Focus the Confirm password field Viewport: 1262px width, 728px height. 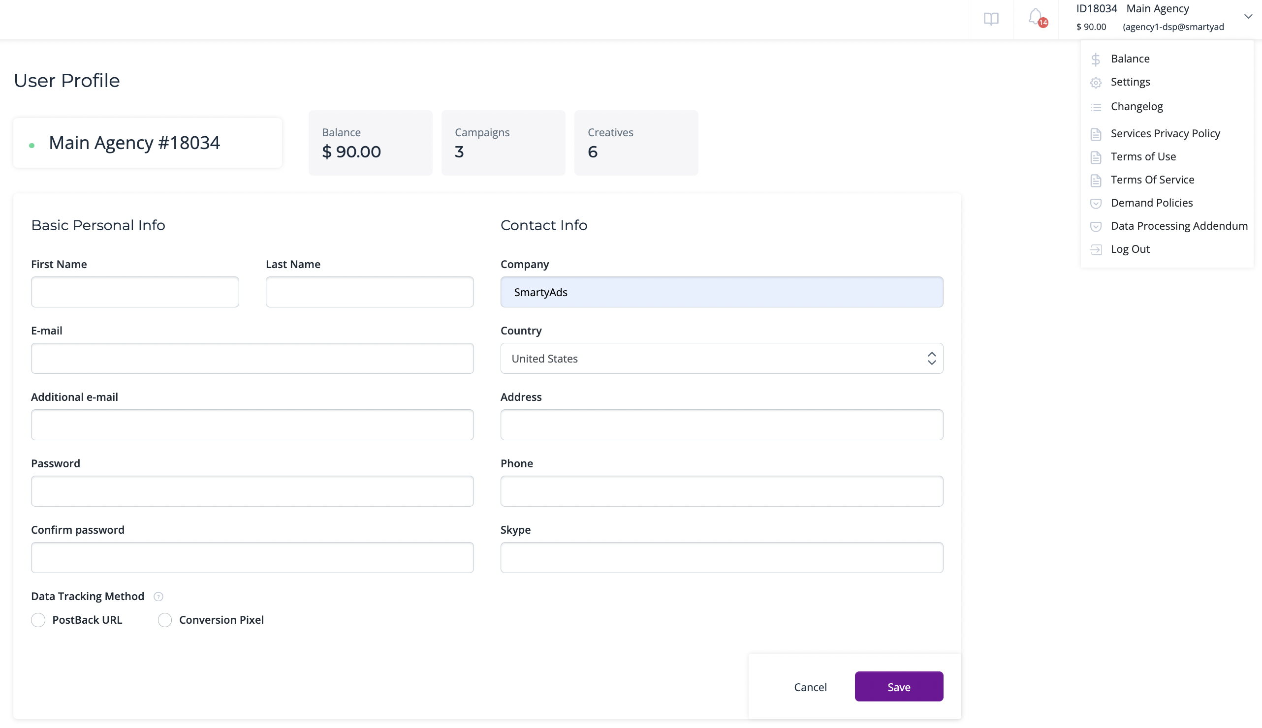tap(252, 557)
